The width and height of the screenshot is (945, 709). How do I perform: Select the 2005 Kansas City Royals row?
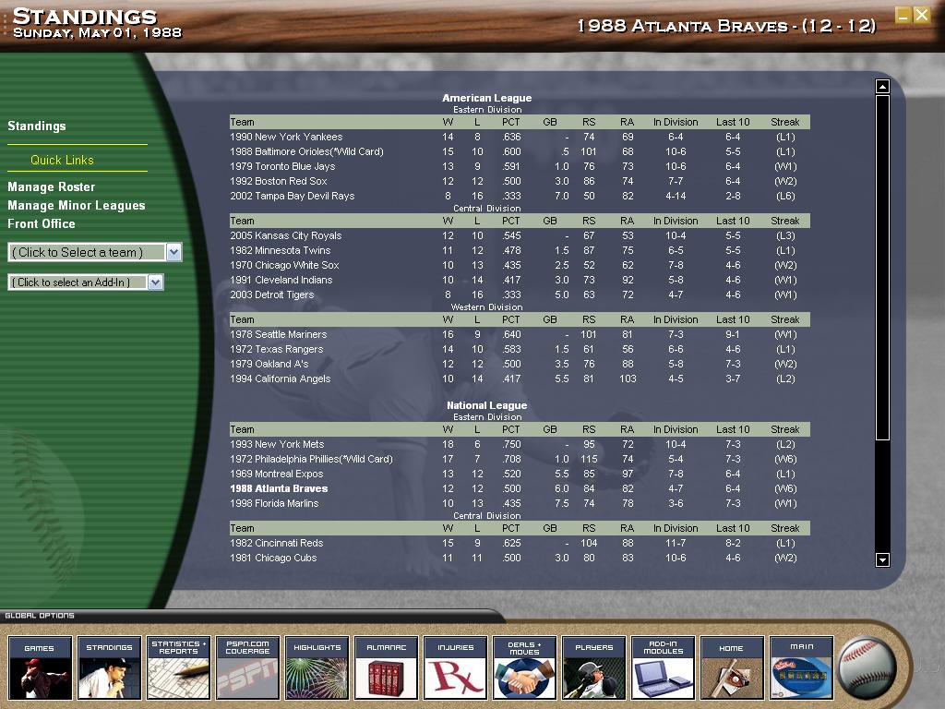tap(520, 235)
